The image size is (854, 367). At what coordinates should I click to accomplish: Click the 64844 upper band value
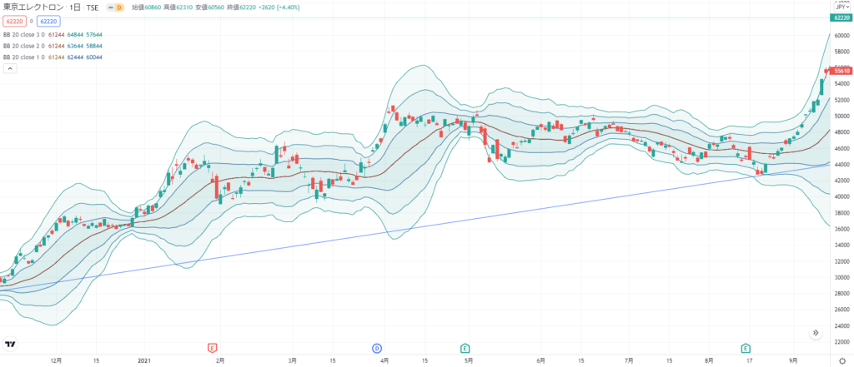pos(75,35)
